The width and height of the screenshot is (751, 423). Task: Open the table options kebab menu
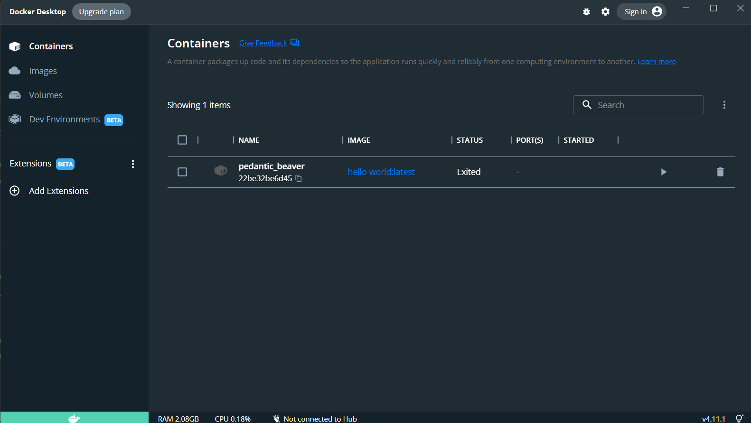[724, 105]
